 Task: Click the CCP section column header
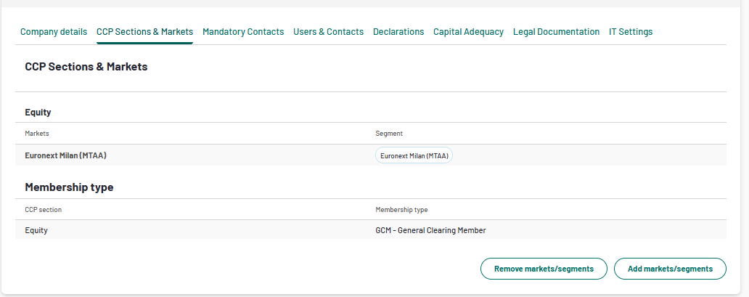point(43,209)
